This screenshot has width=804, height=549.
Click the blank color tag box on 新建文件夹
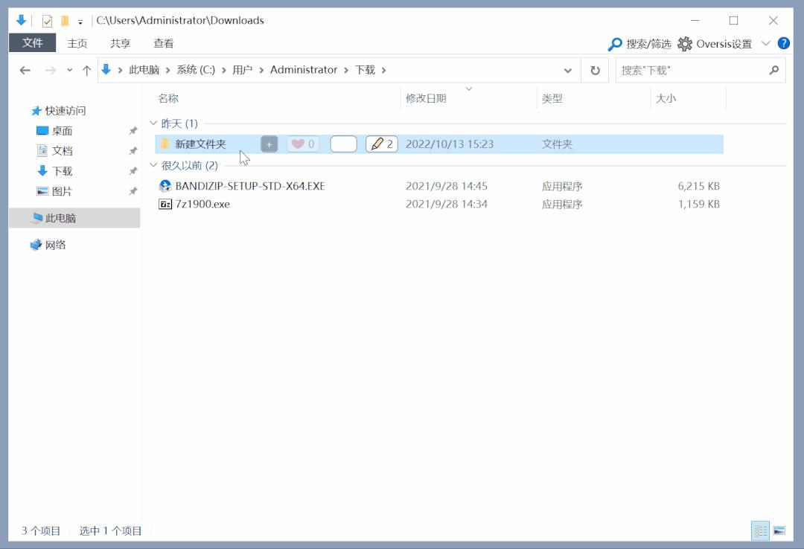click(x=343, y=144)
